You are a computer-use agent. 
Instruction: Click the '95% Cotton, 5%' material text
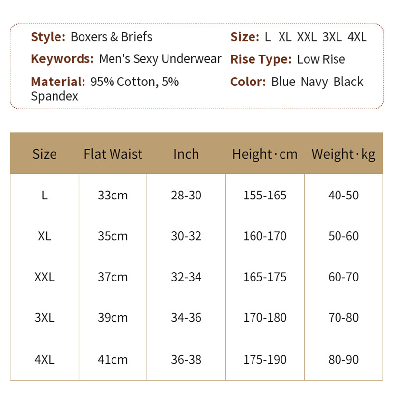[135, 82]
